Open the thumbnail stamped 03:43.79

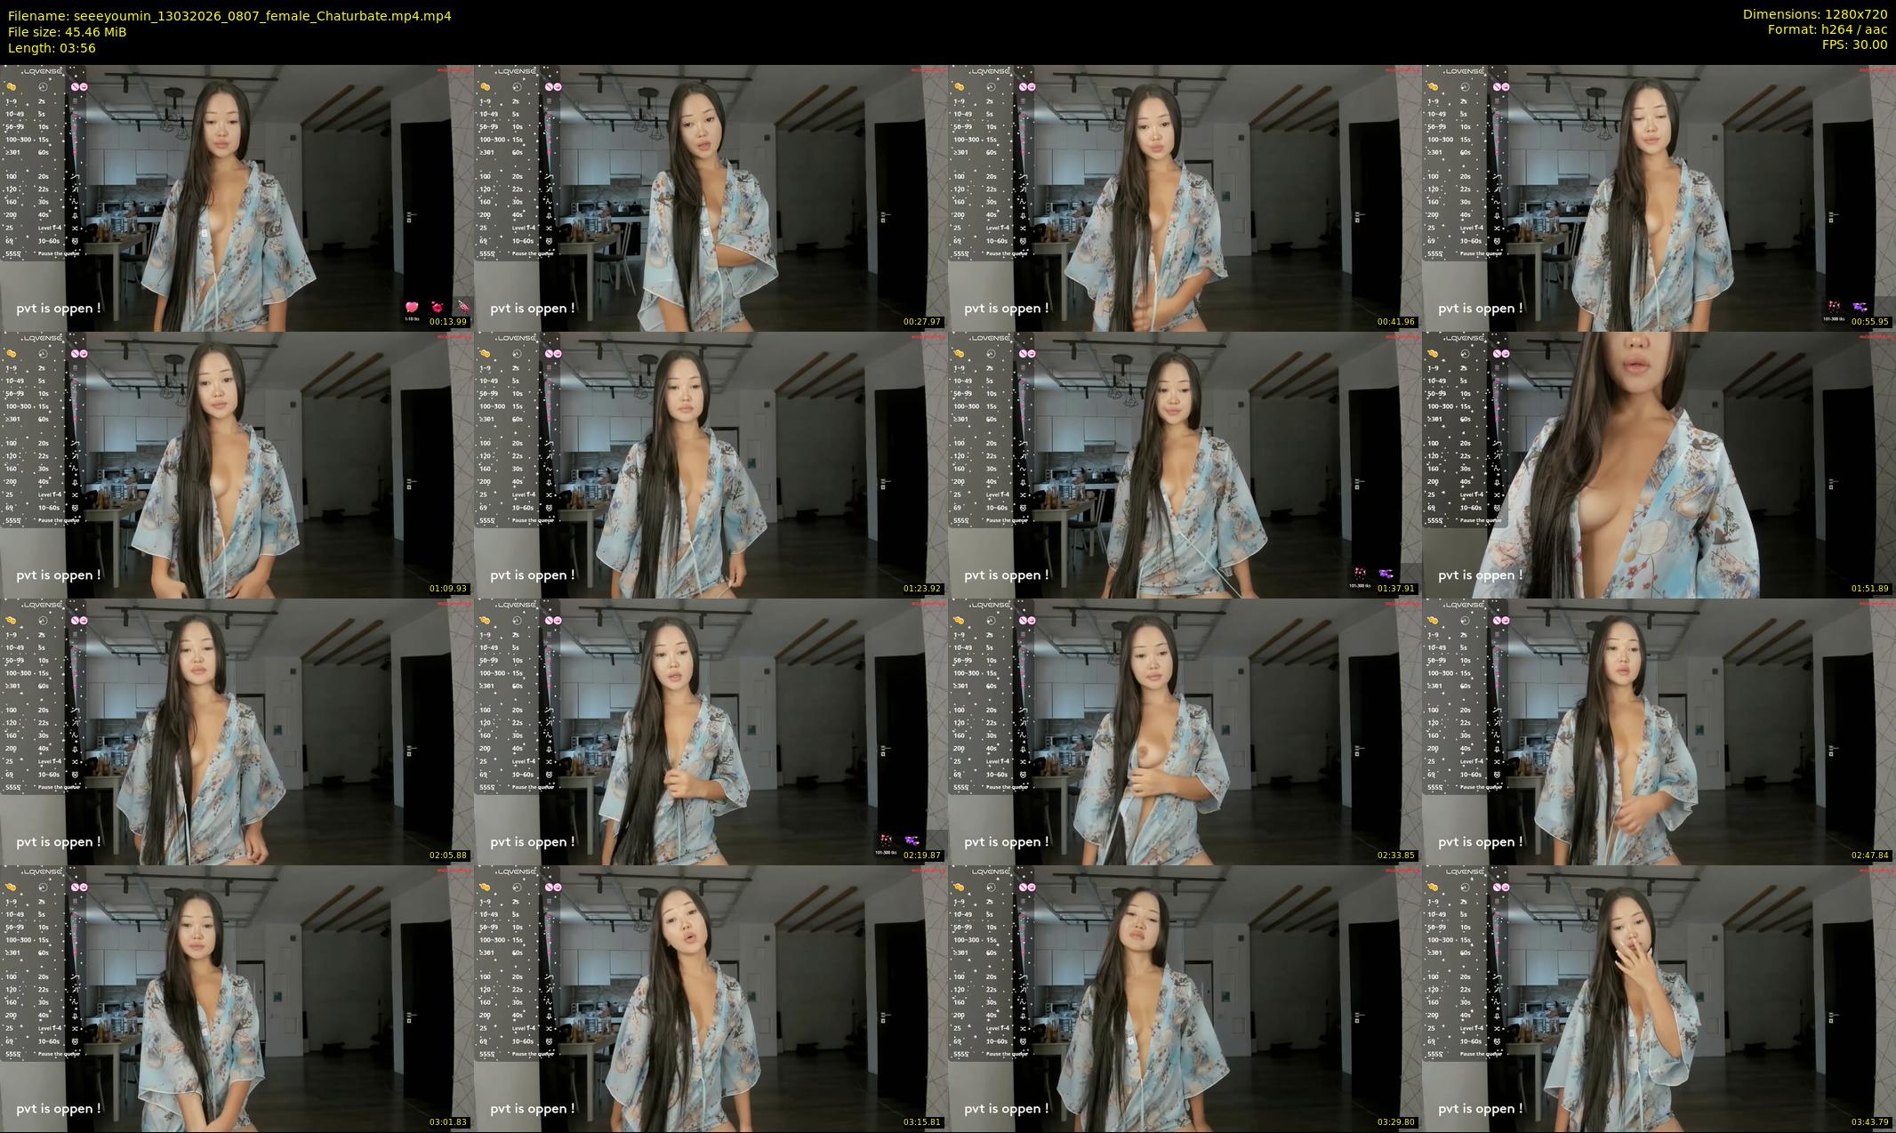point(1659,999)
